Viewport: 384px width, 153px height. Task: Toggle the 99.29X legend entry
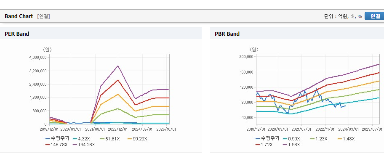(137, 139)
